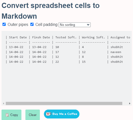Image resolution: width=133 pixels, height=120 pixels.
Task: Click the Cell padding label text
Action: (x=46, y=25)
